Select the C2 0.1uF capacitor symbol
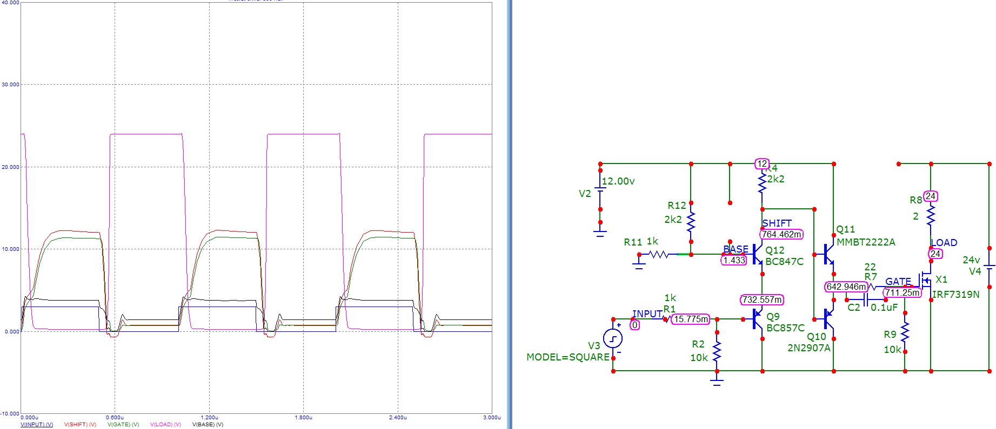The width and height of the screenshot is (996, 429). click(866, 300)
